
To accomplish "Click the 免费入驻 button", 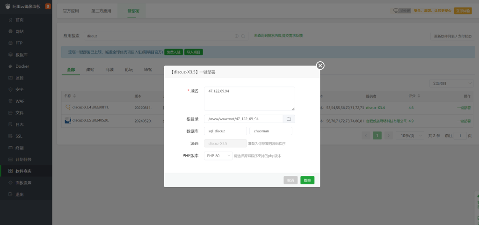I will pos(174,52).
